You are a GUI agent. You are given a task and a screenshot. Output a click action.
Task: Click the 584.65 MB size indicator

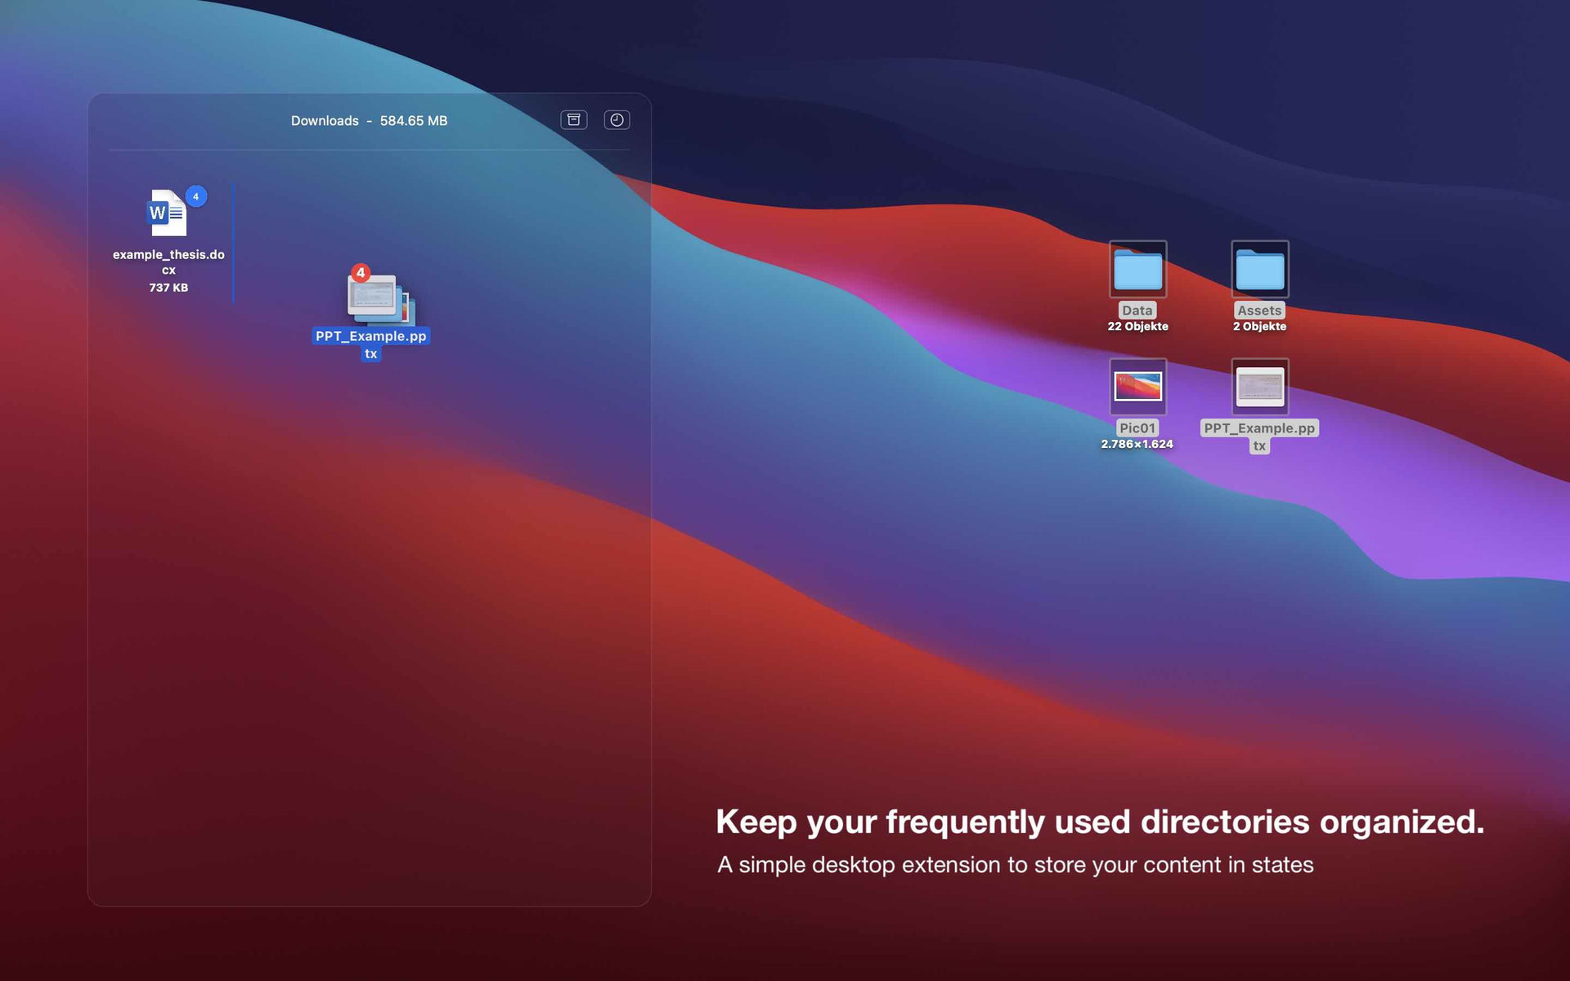coord(415,119)
